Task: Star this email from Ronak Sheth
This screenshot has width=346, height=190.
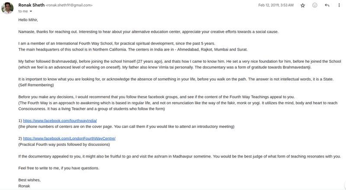Action: (x=303, y=5)
